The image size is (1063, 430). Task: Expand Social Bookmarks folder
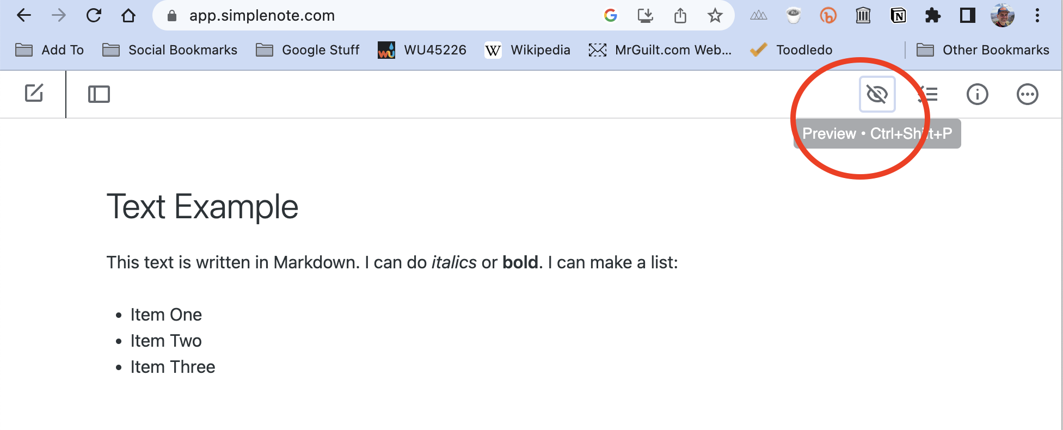tap(170, 50)
